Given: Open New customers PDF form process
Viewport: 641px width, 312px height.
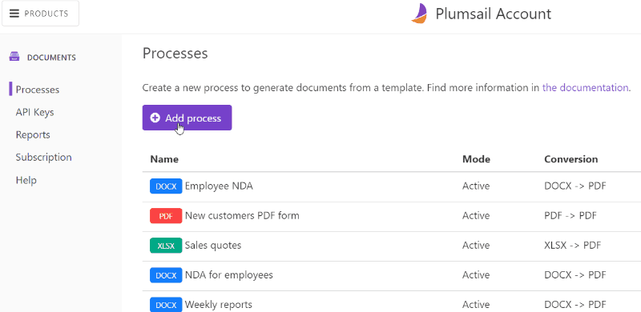Looking at the screenshot, I should (x=242, y=215).
